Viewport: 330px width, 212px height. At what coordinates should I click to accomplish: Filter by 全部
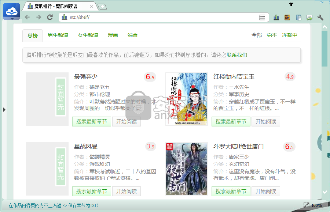pyautogui.click(x=257, y=35)
